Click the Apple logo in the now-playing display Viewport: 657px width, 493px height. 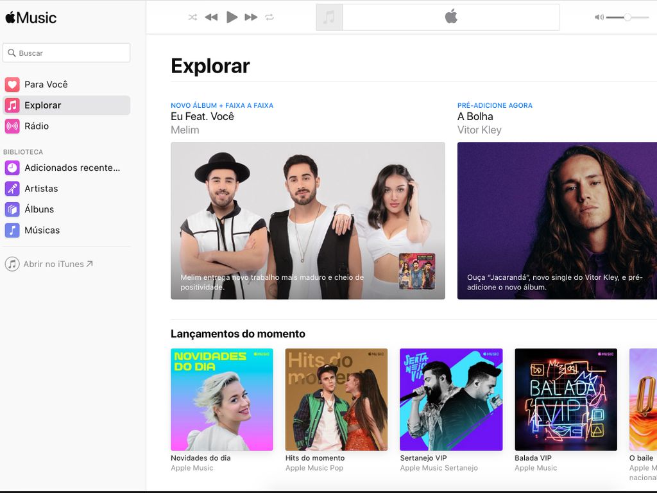click(451, 17)
